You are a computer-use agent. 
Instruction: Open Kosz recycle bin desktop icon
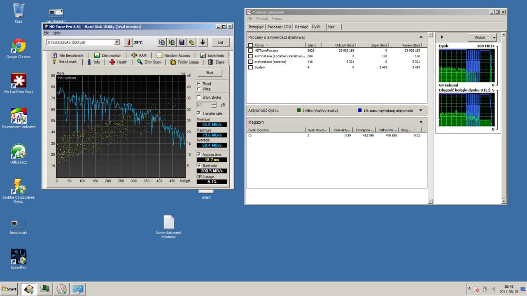tap(19, 13)
